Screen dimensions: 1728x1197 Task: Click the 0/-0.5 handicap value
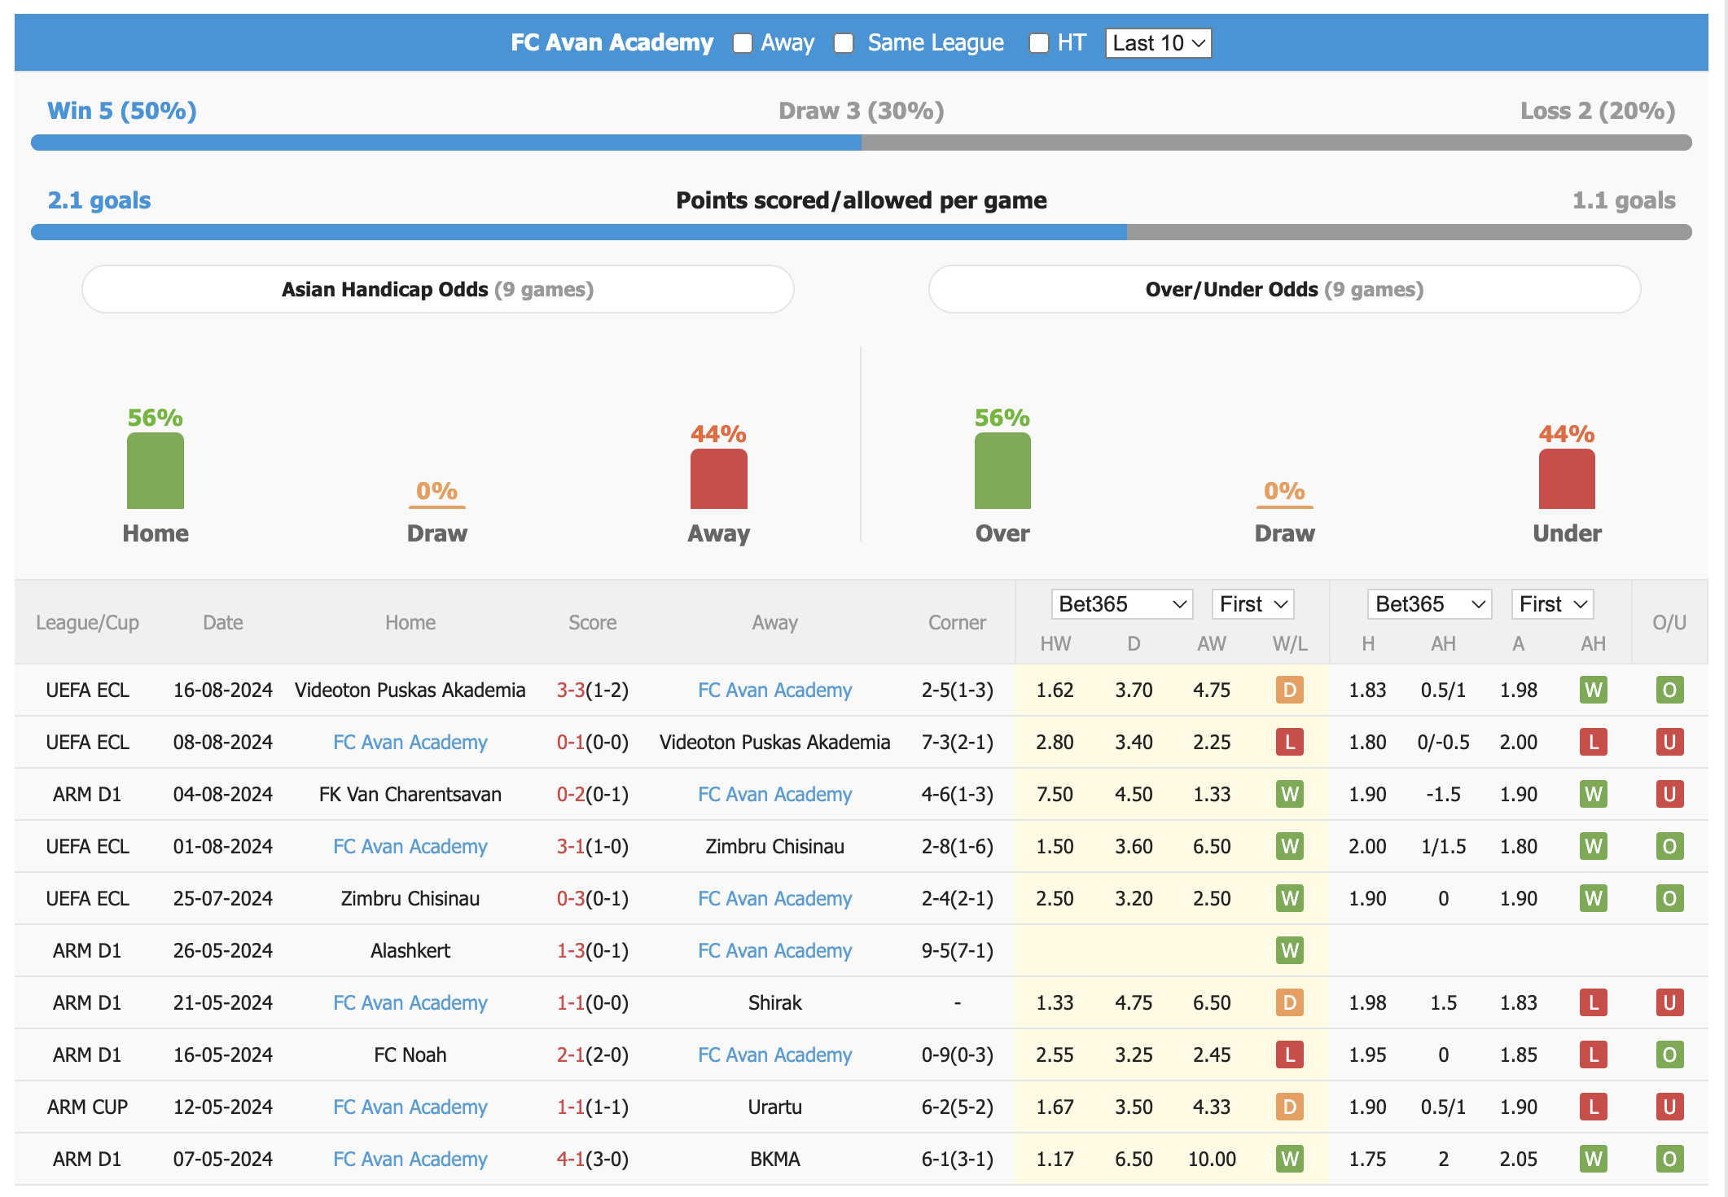(1443, 742)
